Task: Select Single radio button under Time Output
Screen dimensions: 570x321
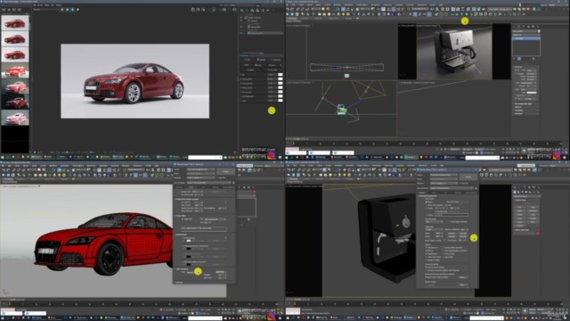Action: [x=427, y=202]
